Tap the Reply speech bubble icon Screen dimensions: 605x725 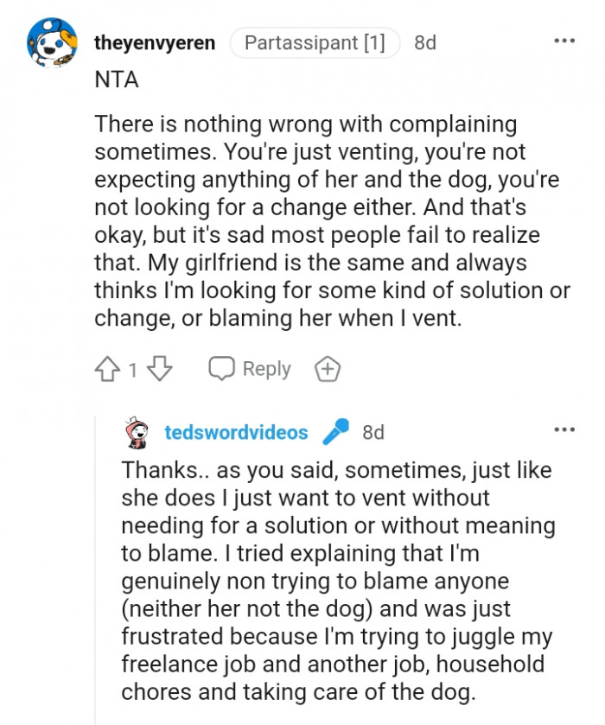(223, 368)
